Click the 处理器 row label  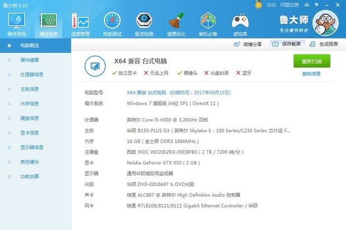point(92,120)
